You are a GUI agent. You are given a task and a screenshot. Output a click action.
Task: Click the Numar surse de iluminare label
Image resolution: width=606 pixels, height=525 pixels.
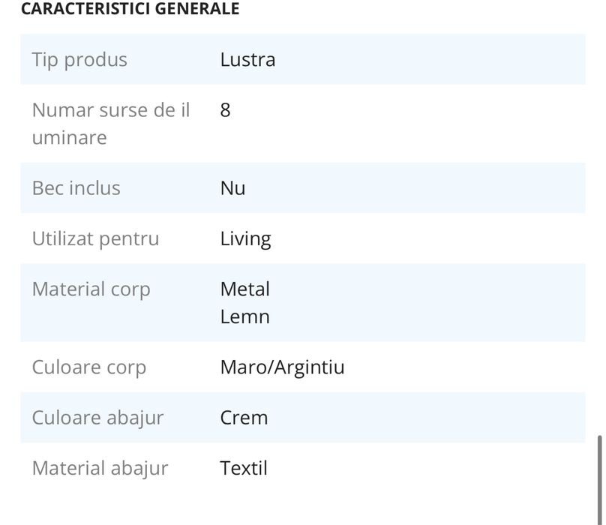(110, 124)
